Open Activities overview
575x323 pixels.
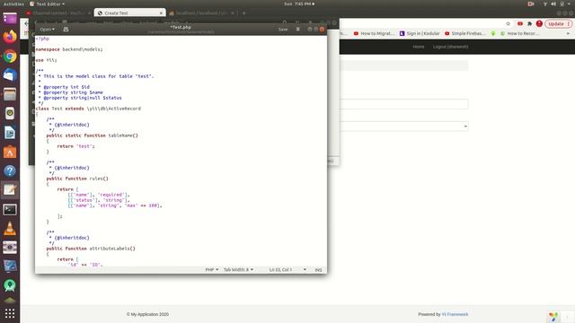(x=13, y=4)
